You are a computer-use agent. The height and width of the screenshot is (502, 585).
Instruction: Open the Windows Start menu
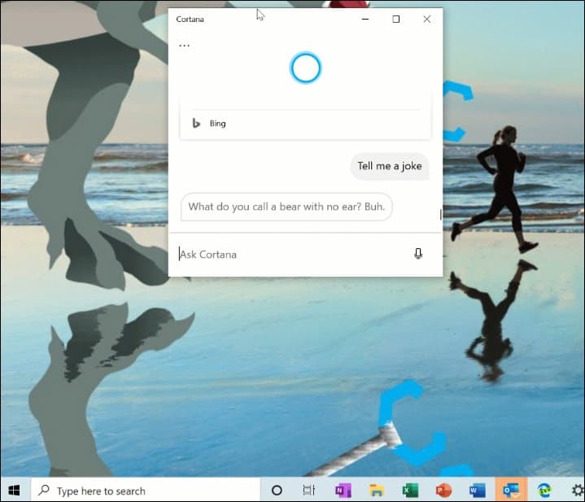(x=14, y=490)
